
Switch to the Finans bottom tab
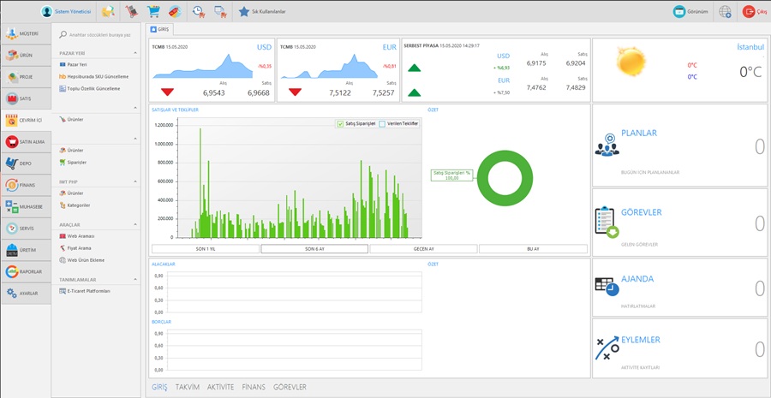[254, 388]
